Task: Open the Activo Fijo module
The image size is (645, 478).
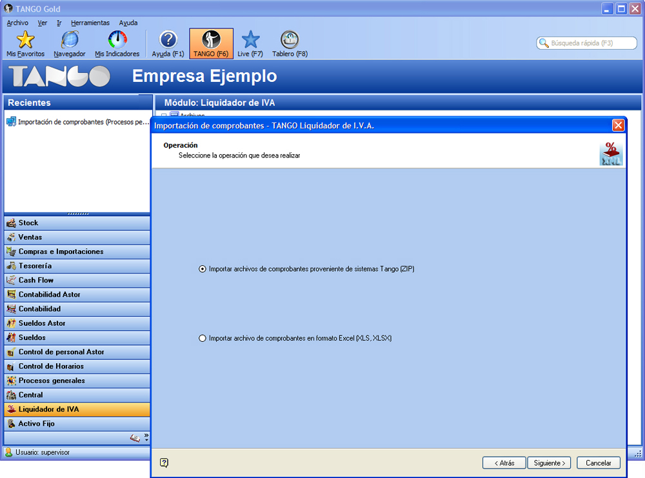Action: point(77,424)
